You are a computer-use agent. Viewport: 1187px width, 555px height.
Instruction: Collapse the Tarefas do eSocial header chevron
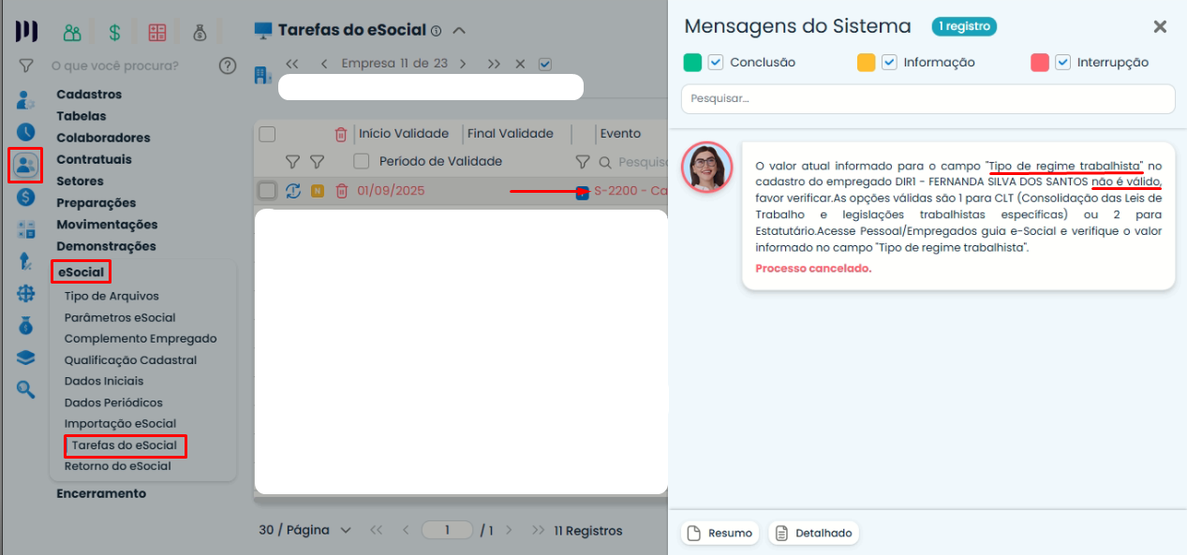[458, 31]
